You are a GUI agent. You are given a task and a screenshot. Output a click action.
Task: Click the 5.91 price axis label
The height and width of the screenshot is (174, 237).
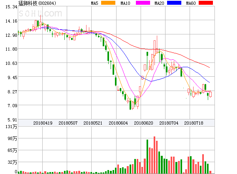click(x=12, y=120)
